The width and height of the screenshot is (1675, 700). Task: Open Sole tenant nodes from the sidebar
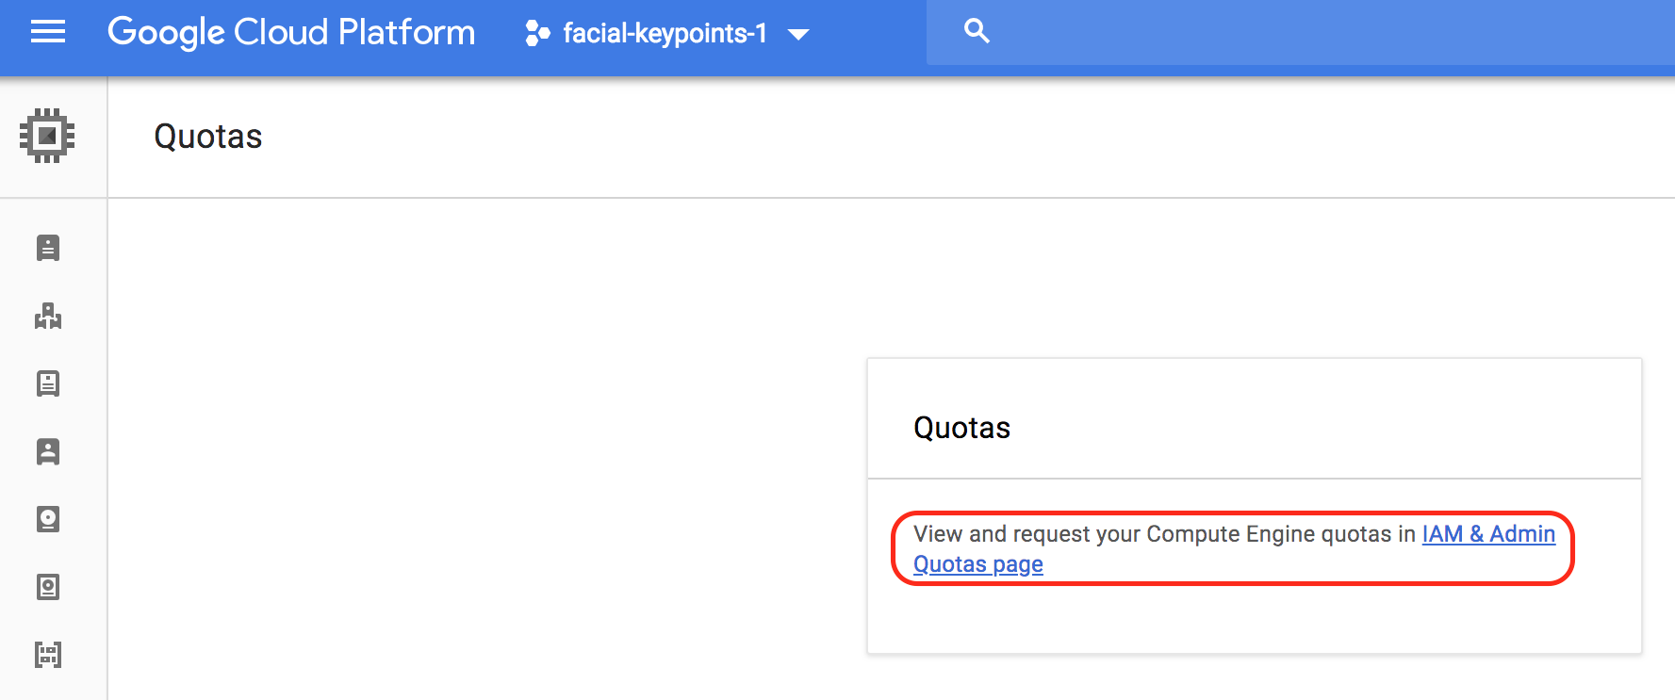[x=48, y=451]
